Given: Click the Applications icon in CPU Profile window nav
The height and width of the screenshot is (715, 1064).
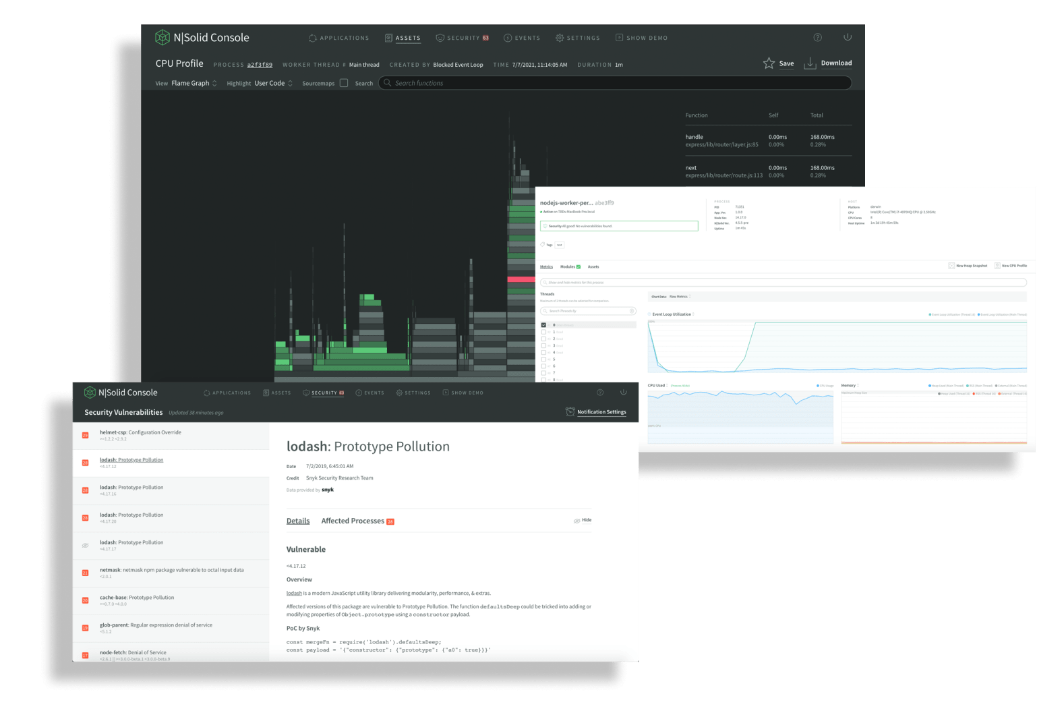Looking at the screenshot, I should tap(312, 38).
